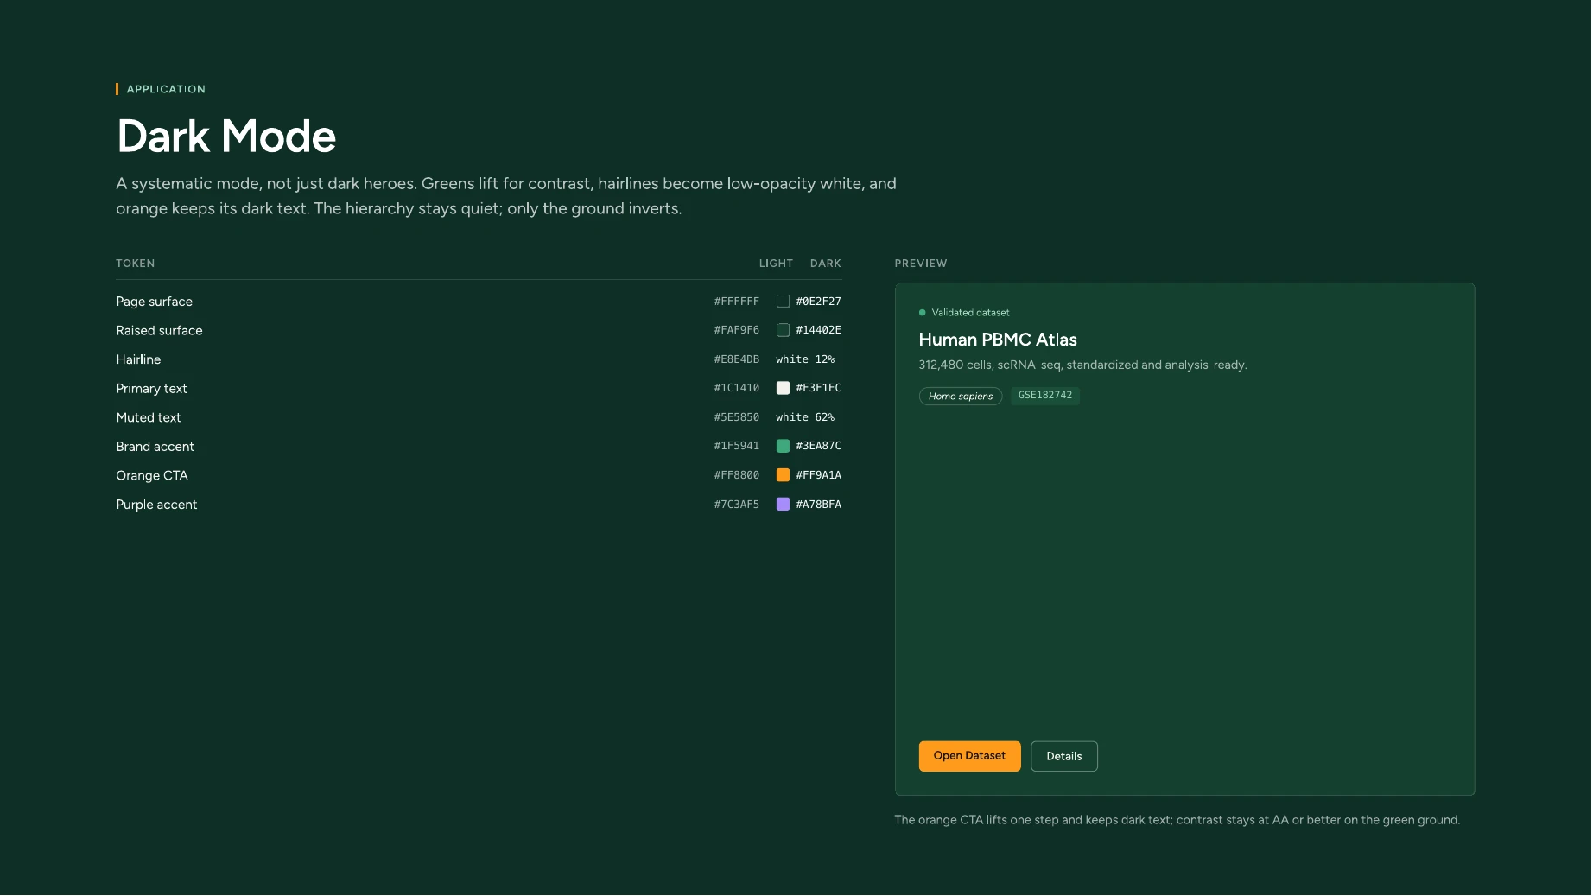1593x896 pixels.
Task: Pick the Raised surface #14402E swatch
Action: (x=783, y=330)
